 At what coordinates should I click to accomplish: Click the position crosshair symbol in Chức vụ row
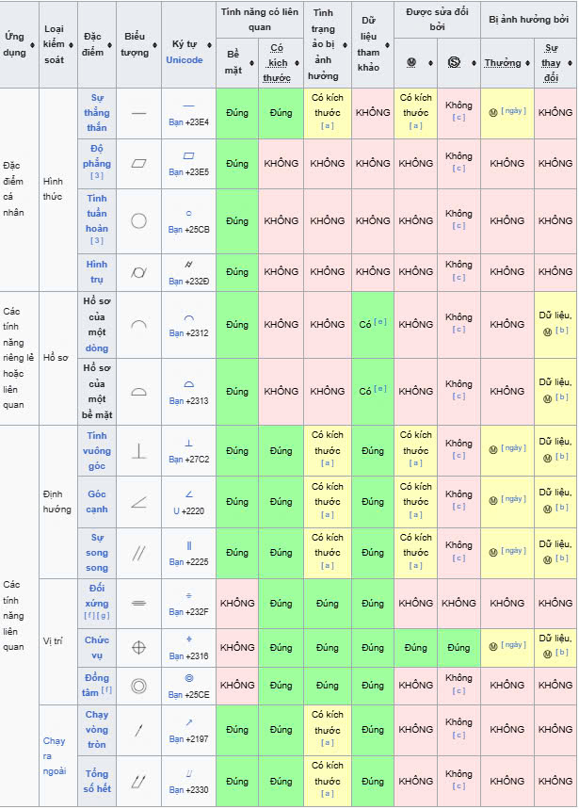click(138, 647)
